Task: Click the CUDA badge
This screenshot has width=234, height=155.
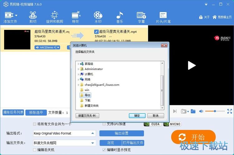Action: [153, 124]
